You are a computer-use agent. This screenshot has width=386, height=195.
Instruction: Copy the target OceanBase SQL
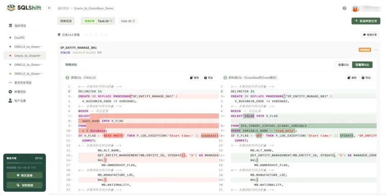352,78
